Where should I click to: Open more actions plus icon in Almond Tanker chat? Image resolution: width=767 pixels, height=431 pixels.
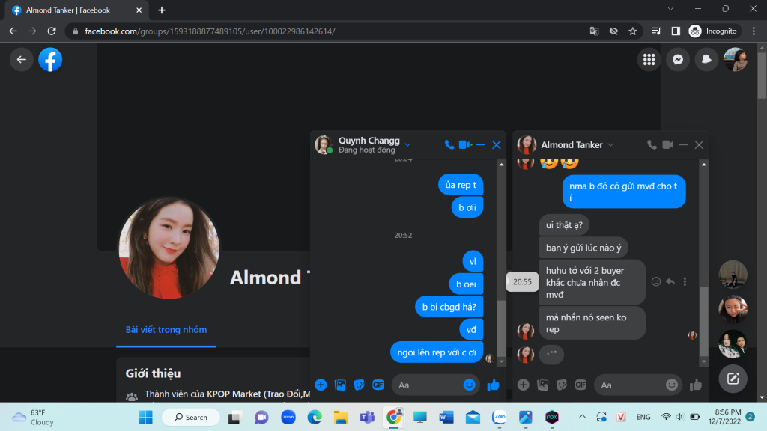click(x=524, y=385)
